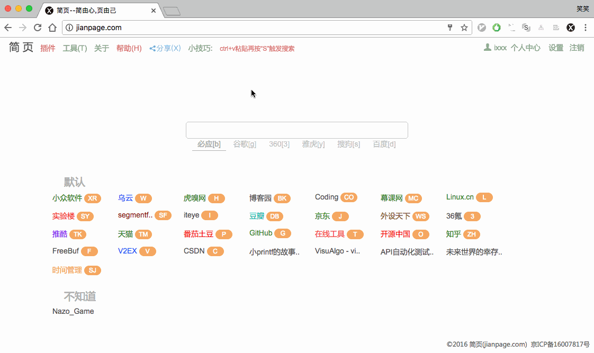The image size is (594, 353).
Task: Open the V2EX bookmark
Action: click(x=127, y=251)
